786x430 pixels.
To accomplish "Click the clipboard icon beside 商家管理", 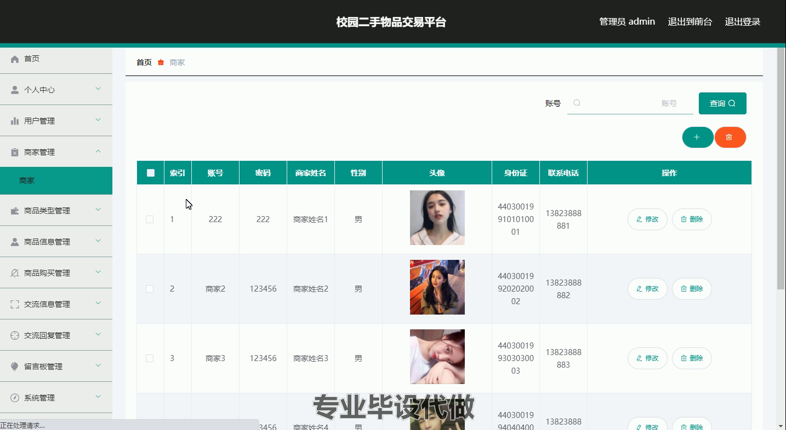I will [x=15, y=152].
